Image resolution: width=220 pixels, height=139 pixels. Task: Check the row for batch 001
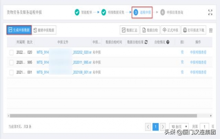click(11, 73)
